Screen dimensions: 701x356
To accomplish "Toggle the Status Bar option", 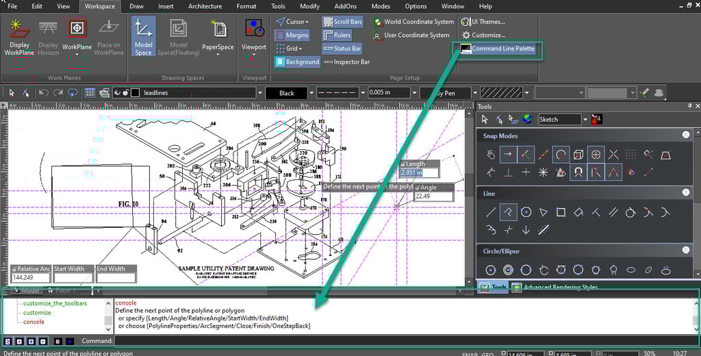I will coord(342,49).
